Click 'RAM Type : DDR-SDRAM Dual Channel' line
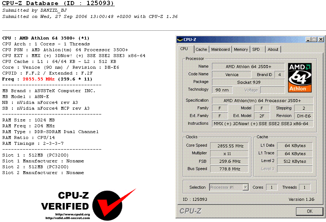The width and height of the screenshot is (326, 222). tap(50, 132)
